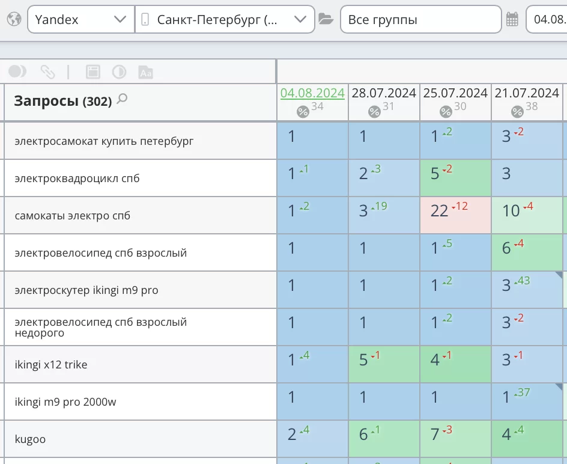The width and height of the screenshot is (567, 464).
Task: Open the calendar date picker icon
Action: point(512,19)
